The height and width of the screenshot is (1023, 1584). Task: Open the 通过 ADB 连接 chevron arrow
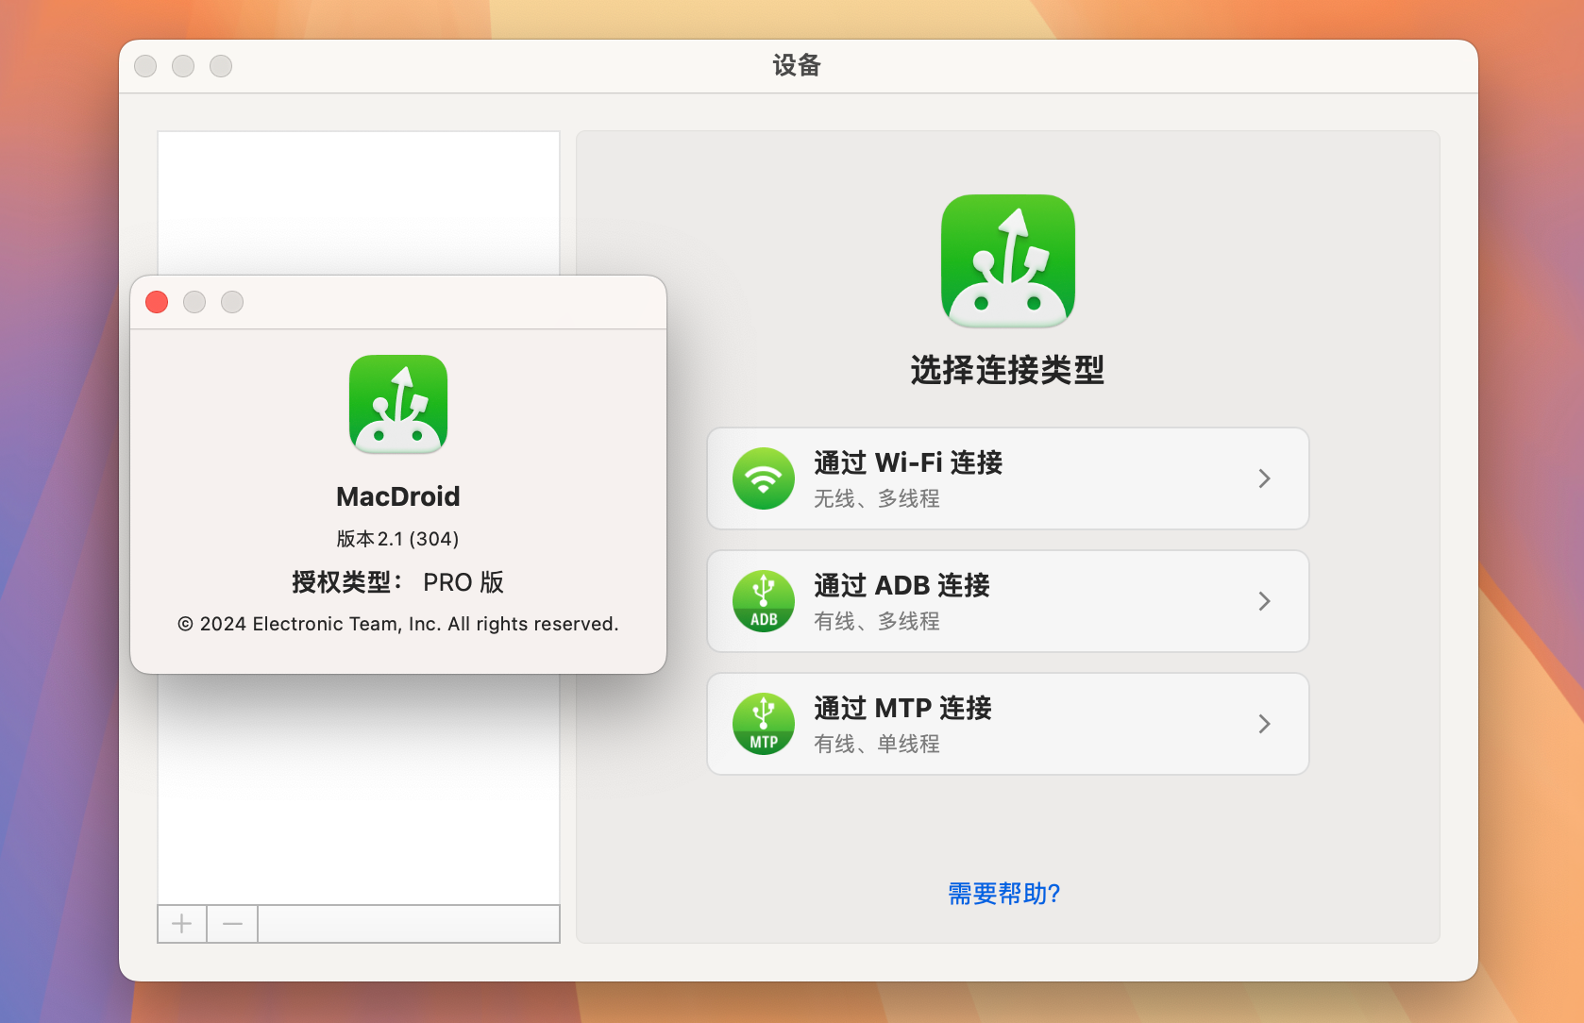coord(1265,601)
